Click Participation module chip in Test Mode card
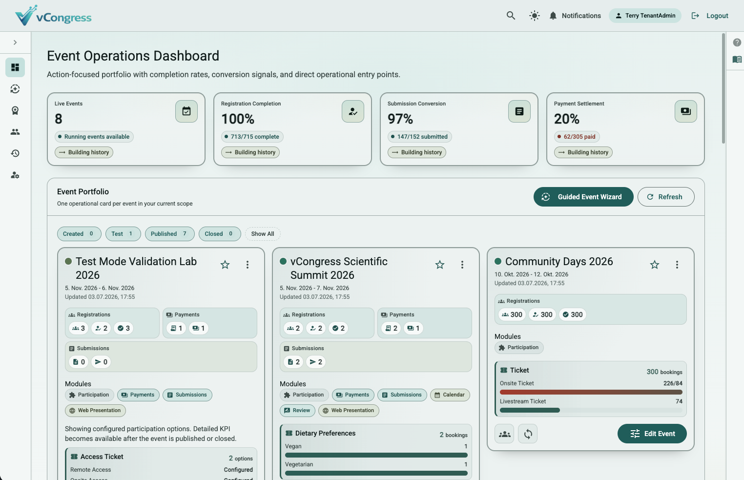Screen dimensions: 744x480 click(x=89, y=395)
